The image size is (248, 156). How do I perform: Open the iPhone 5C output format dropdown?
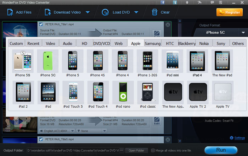[x=243, y=32]
